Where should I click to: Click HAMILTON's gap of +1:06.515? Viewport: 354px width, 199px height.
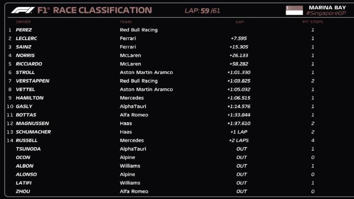click(x=239, y=98)
